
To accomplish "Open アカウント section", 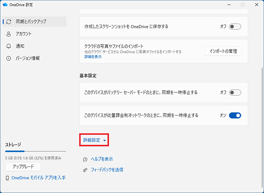I will click(x=35, y=34).
